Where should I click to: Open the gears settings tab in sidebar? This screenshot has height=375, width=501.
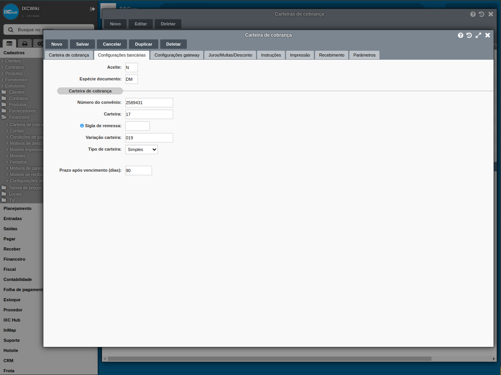pos(40,44)
